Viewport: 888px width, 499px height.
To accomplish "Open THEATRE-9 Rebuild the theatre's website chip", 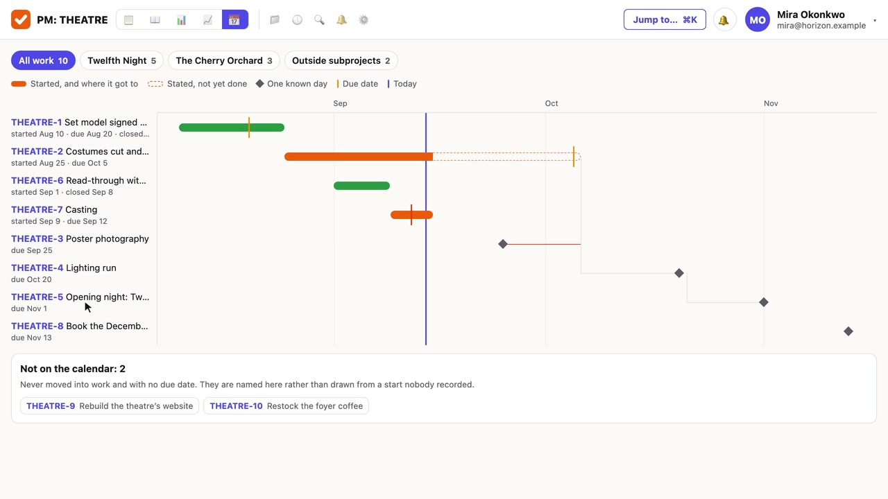I will point(110,406).
